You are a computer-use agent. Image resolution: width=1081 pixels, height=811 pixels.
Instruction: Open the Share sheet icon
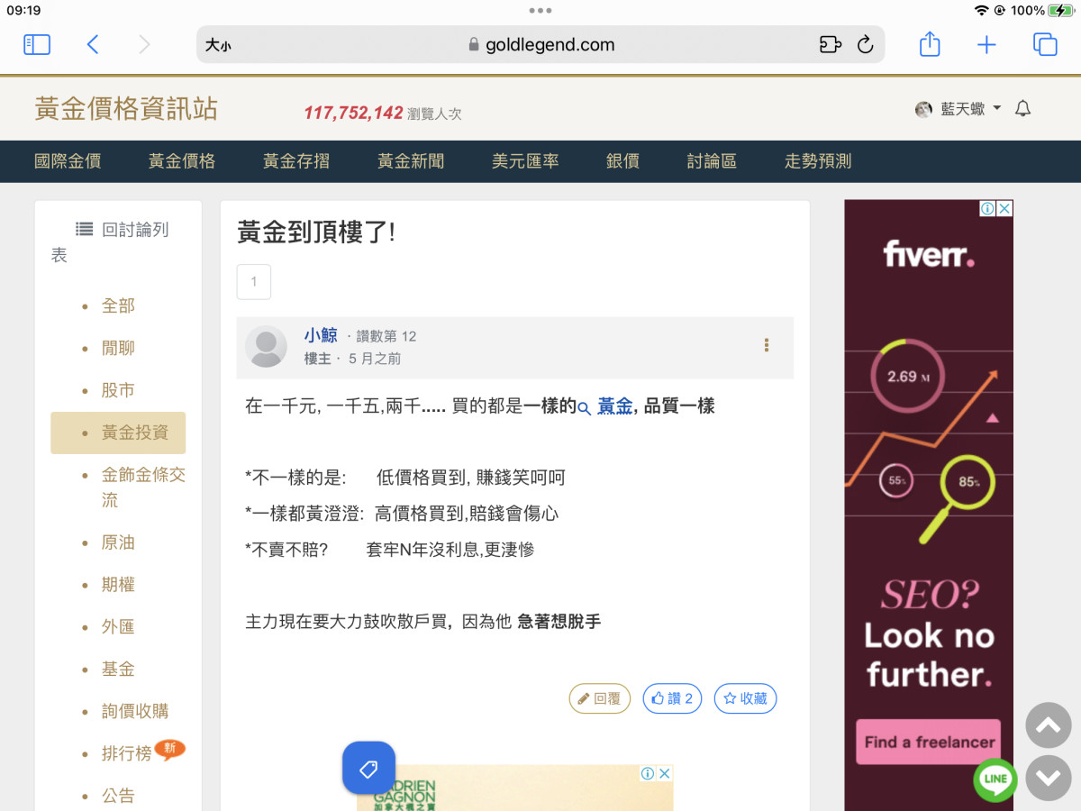click(x=930, y=43)
